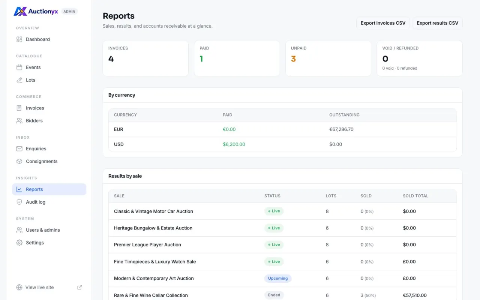The height and width of the screenshot is (300, 480).
Task: Click the Ended status badge
Action: pyautogui.click(x=274, y=295)
